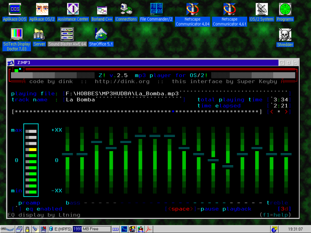Click the blue marker on song progress bar
The image size is (311, 233).
(x=173, y=111)
